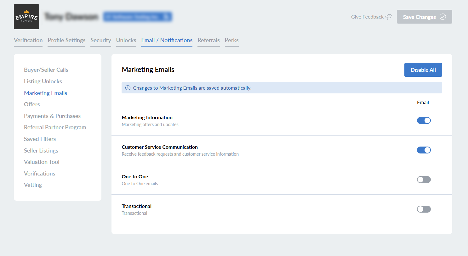The height and width of the screenshot is (256, 468).
Task: Go to the Security tab
Action: click(100, 40)
